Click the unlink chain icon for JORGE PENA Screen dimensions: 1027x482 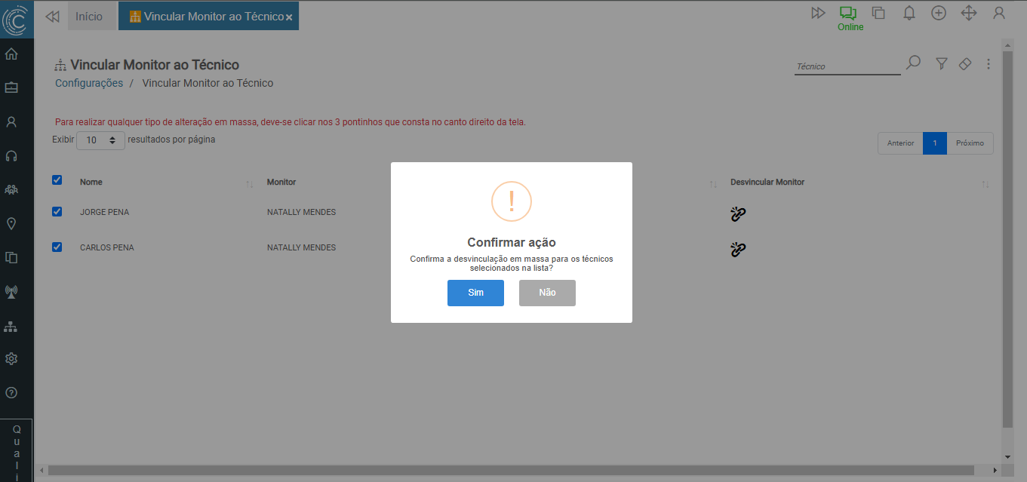tap(738, 214)
